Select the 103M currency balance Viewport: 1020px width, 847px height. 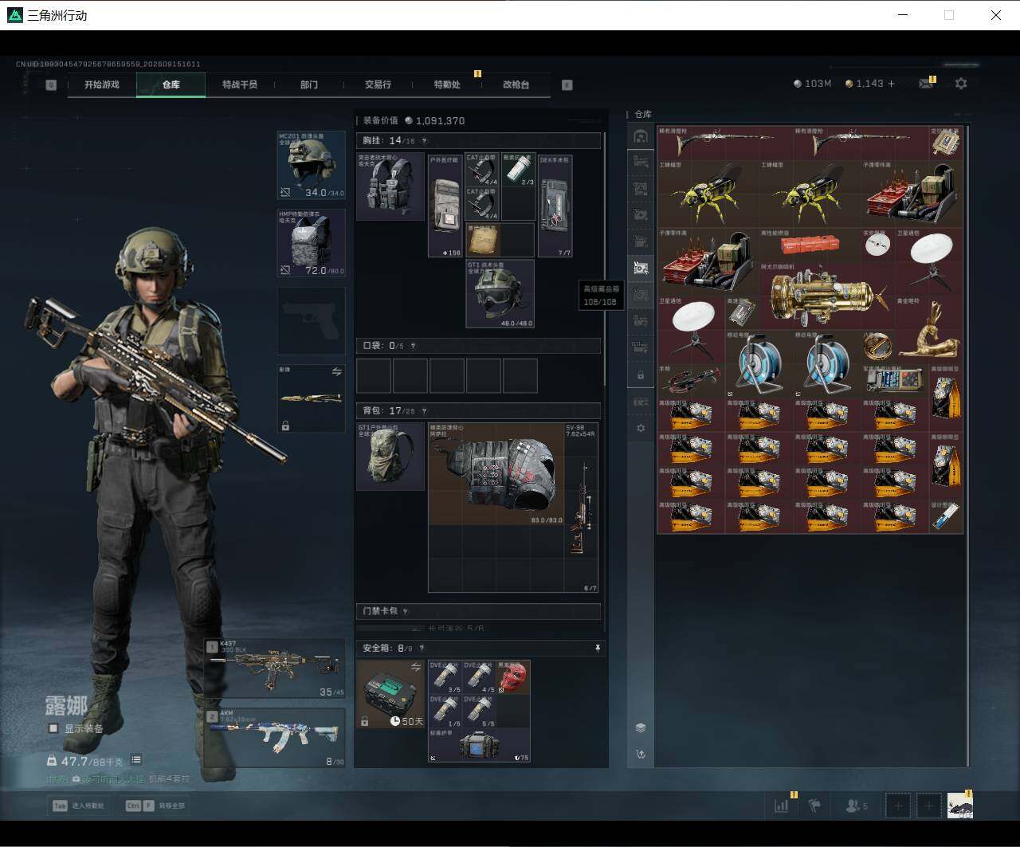pyautogui.click(x=812, y=84)
